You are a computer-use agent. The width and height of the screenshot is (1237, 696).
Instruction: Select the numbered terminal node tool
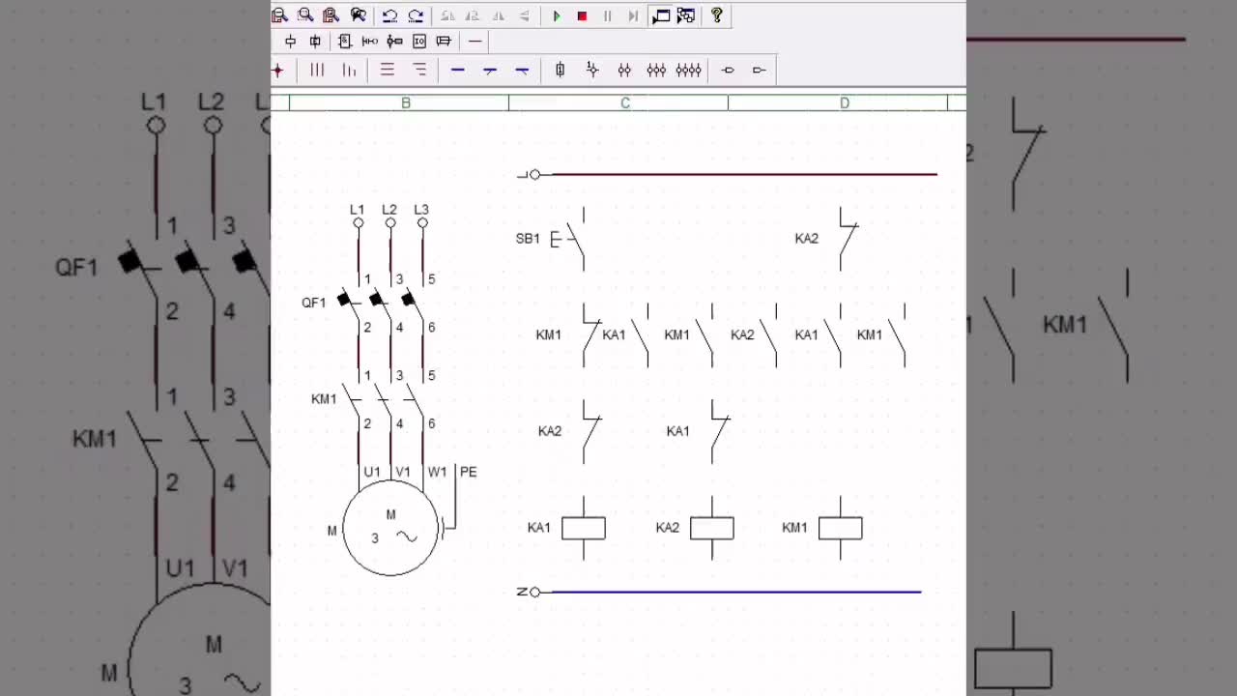[592, 70]
